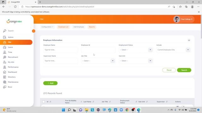The width and height of the screenshot is (202, 113).
Task: Open the Include dropdown
Action: 173,50
